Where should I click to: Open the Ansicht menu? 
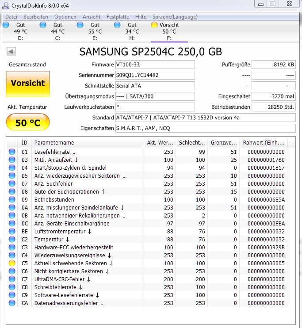[x=92, y=17]
